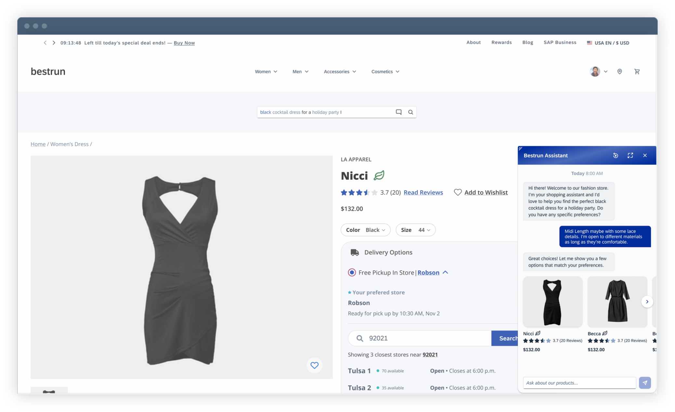Expand the Bestrun Assistant to fullscreen
The width and height of the screenshot is (675, 412).
pyautogui.click(x=630, y=156)
